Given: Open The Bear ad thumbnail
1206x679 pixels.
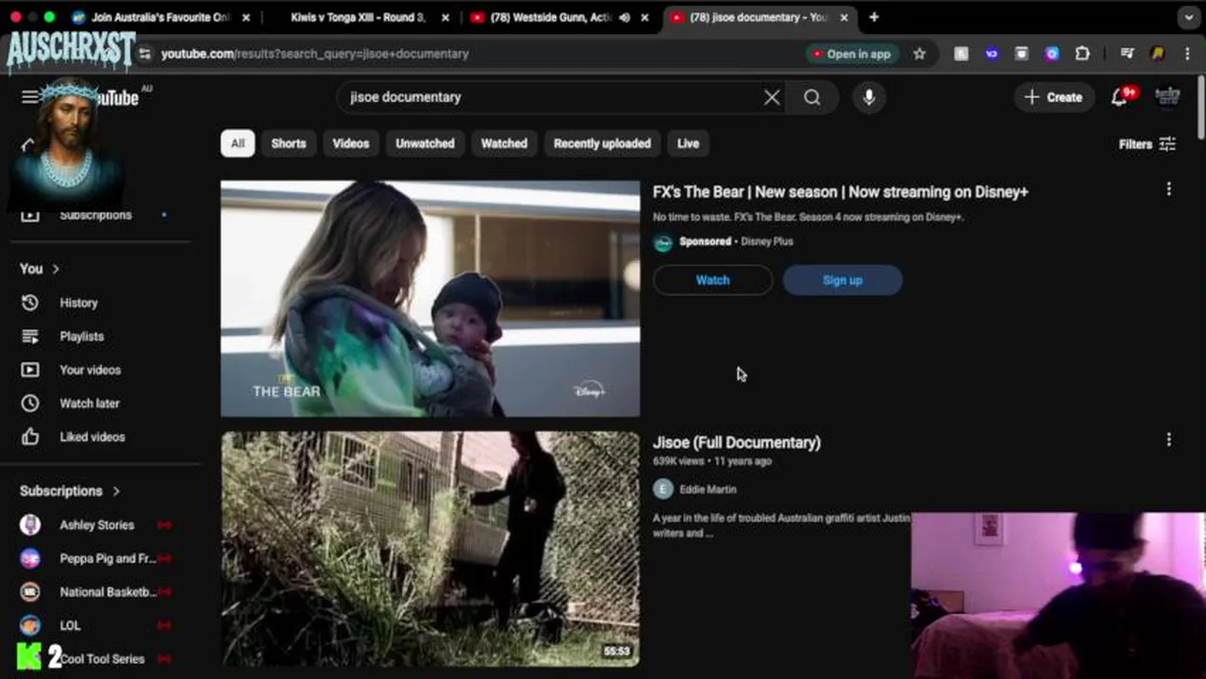Looking at the screenshot, I should (x=430, y=298).
